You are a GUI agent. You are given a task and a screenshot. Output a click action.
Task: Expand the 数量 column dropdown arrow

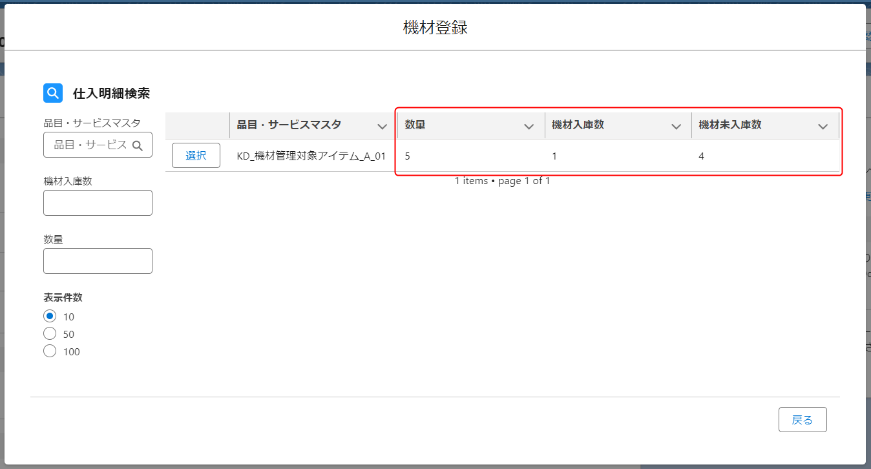tap(529, 127)
